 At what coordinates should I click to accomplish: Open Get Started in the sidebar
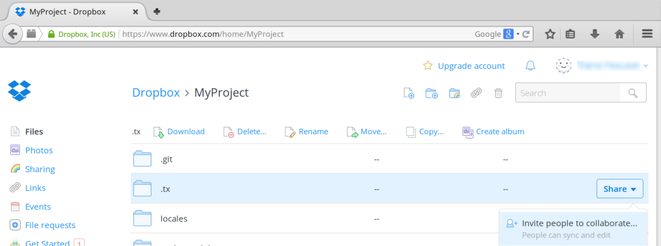47,243
